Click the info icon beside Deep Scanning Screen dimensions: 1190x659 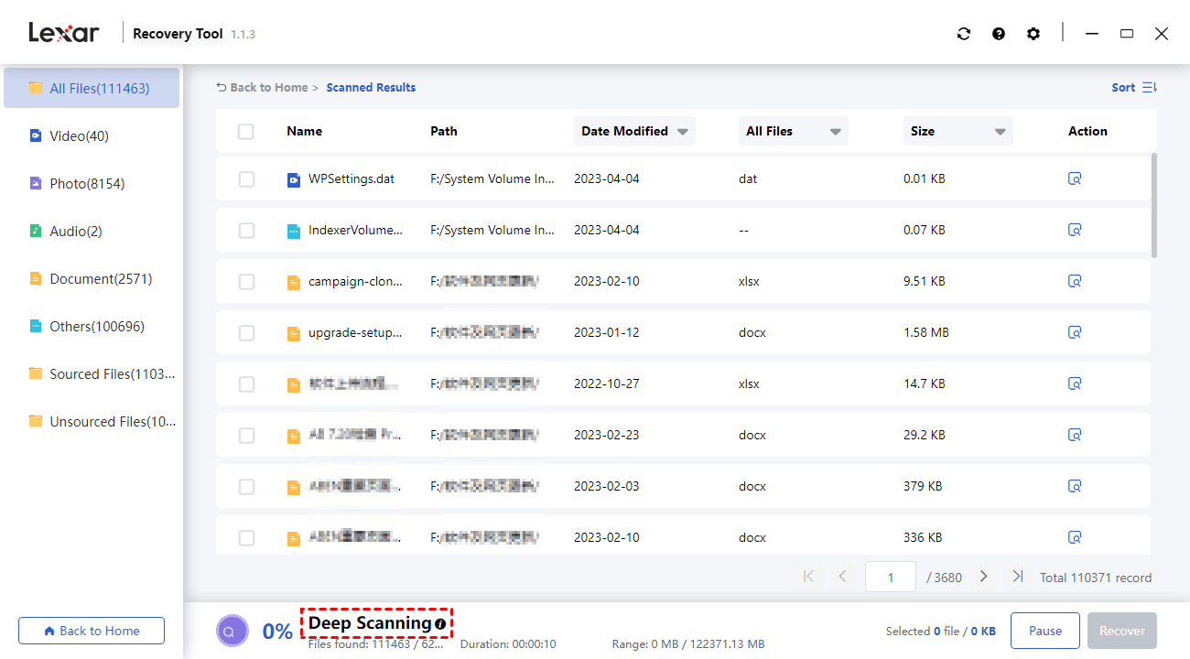tap(440, 624)
